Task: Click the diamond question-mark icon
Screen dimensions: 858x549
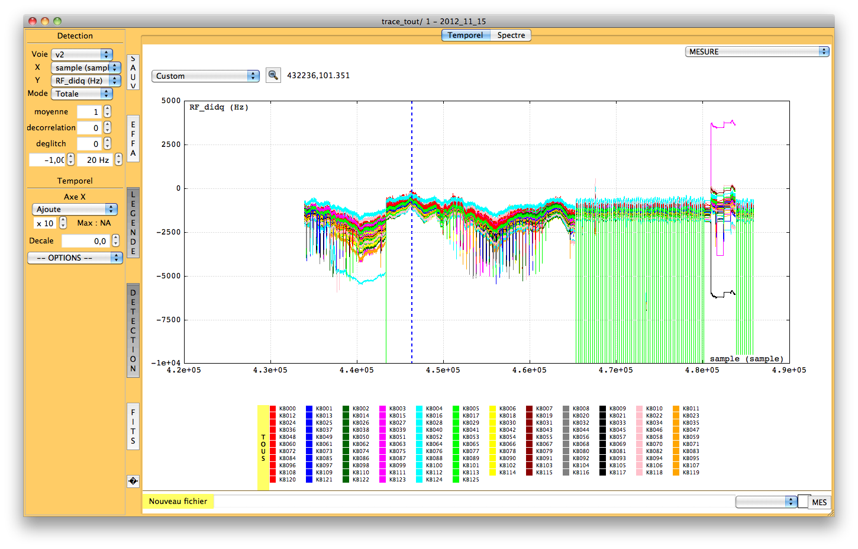Action: coord(133,481)
